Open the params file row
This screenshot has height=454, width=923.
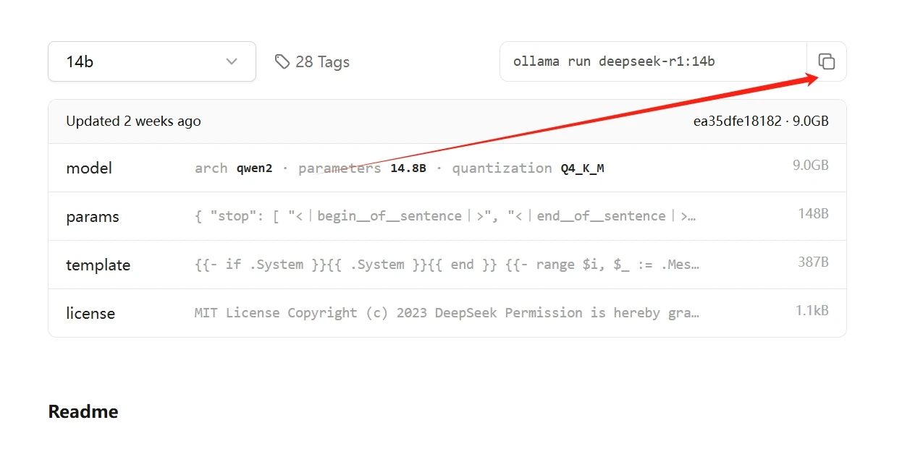[x=447, y=216]
